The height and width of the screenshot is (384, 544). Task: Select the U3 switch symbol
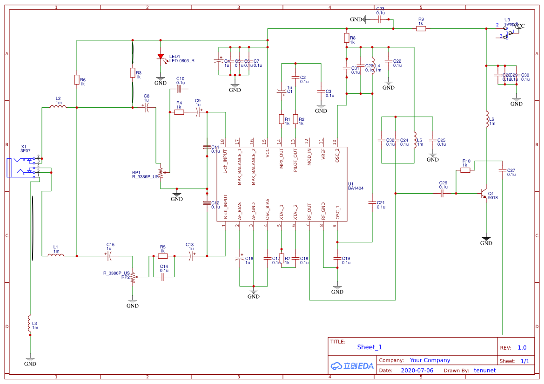[x=508, y=33]
